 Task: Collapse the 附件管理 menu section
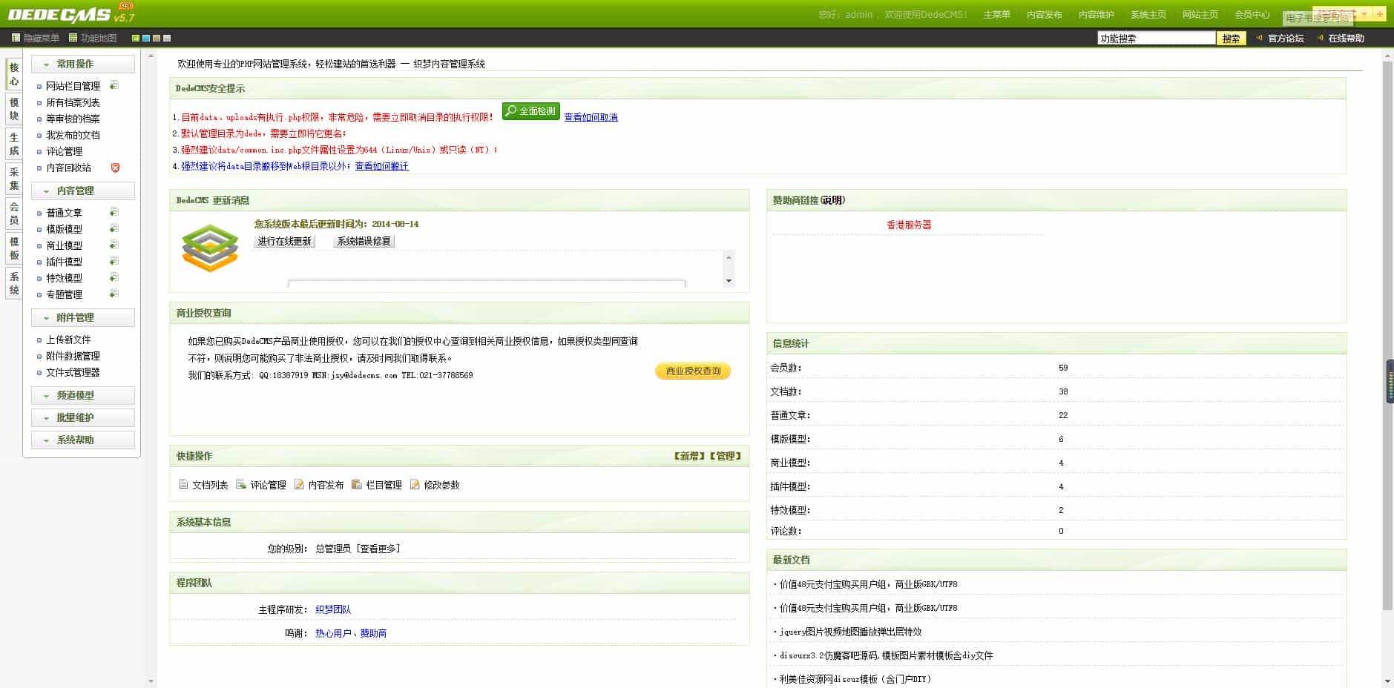coord(83,317)
